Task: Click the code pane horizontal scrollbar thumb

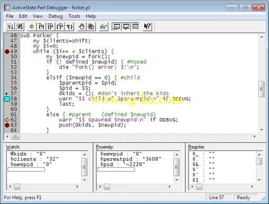Action: click(x=15, y=137)
